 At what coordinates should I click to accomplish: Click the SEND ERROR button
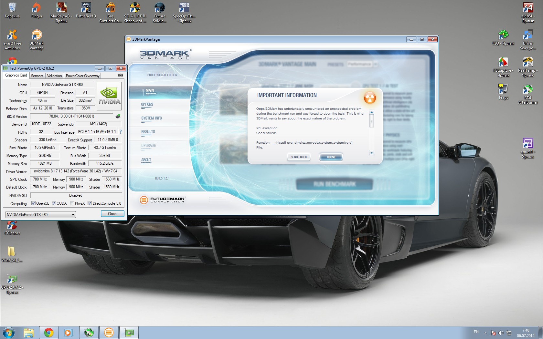pos(299,157)
